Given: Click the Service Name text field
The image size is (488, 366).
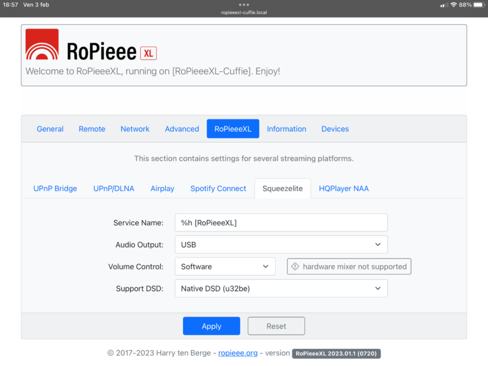Looking at the screenshot, I should point(281,223).
